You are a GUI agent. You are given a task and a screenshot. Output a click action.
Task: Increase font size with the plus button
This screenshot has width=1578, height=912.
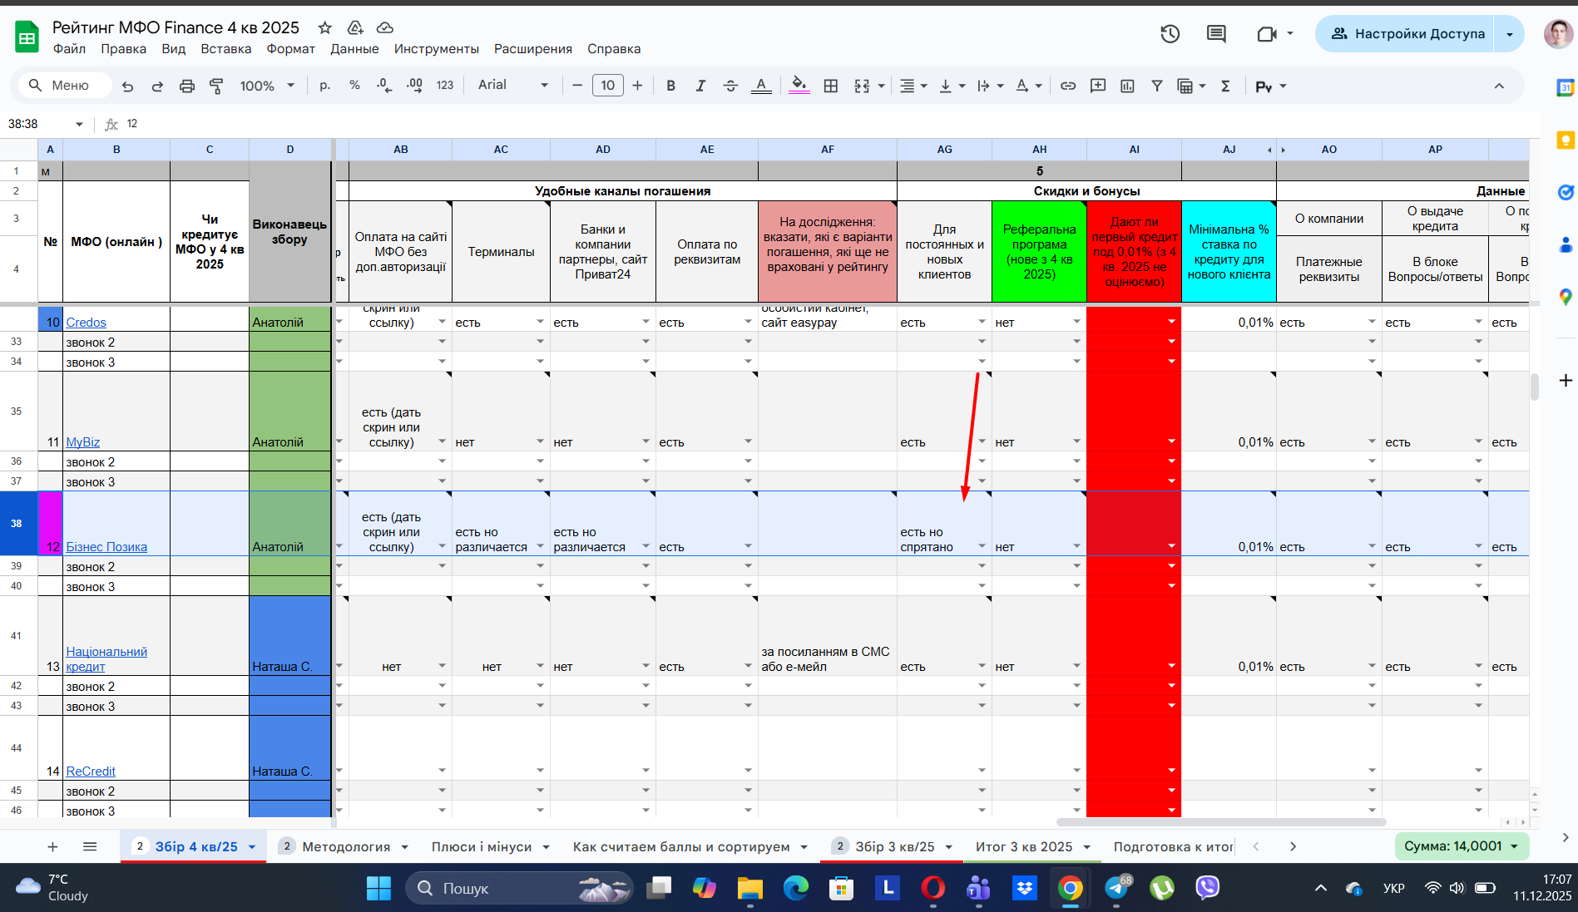click(x=637, y=86)
